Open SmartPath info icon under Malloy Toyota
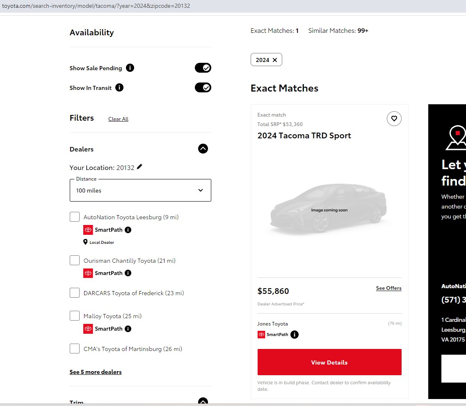Screen dimensions: 466x406 128,329
